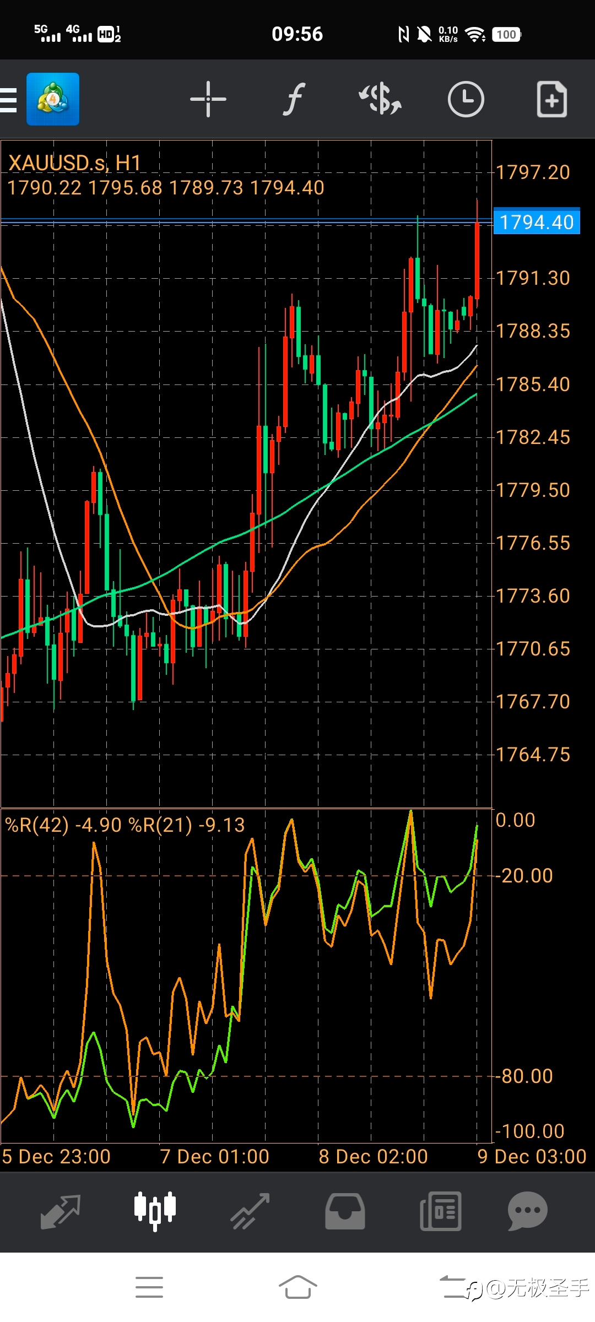Tap the status bar clock 09:56

pos(297,34)
